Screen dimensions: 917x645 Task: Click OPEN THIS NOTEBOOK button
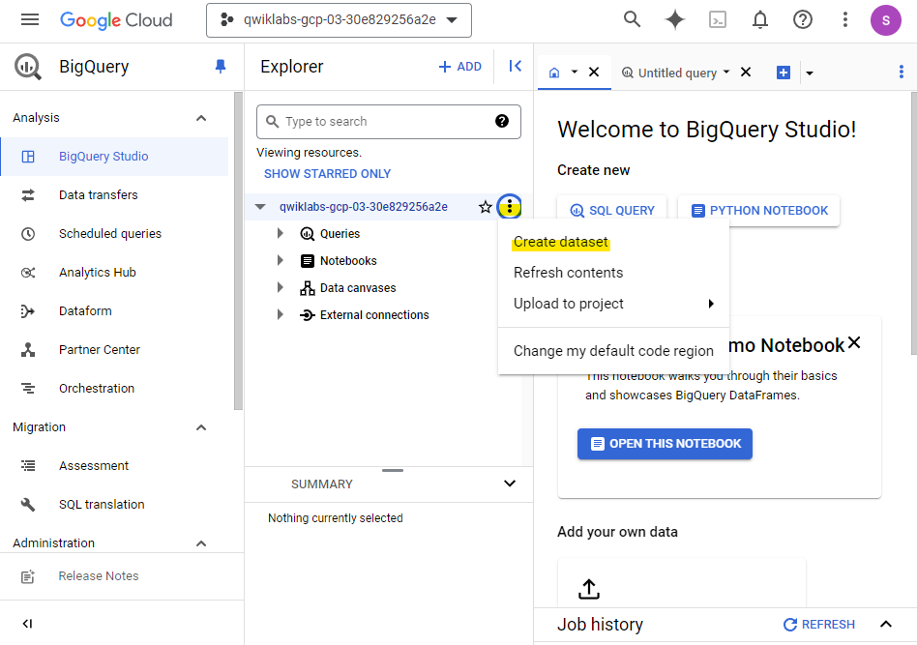[x=665, y=444]
